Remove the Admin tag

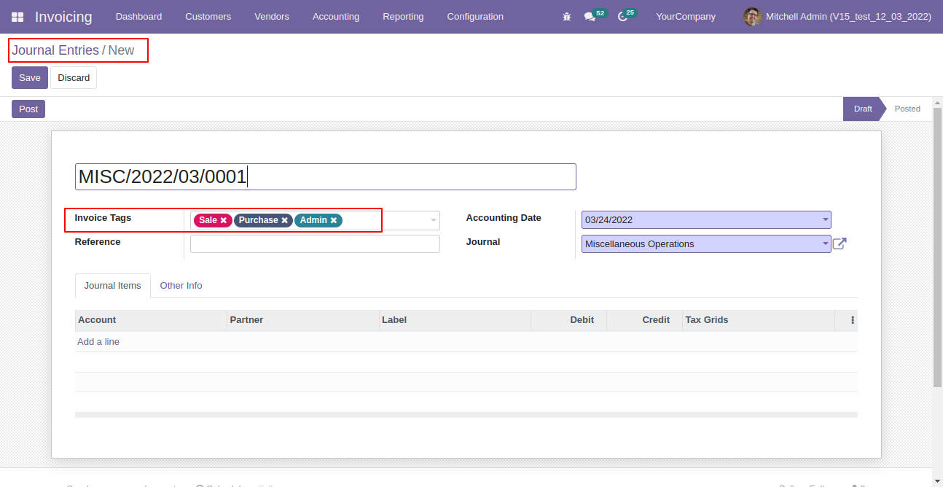pos(334,220)
